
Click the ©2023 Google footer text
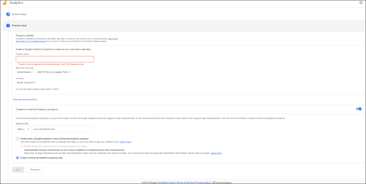click(x=149, y=182)
